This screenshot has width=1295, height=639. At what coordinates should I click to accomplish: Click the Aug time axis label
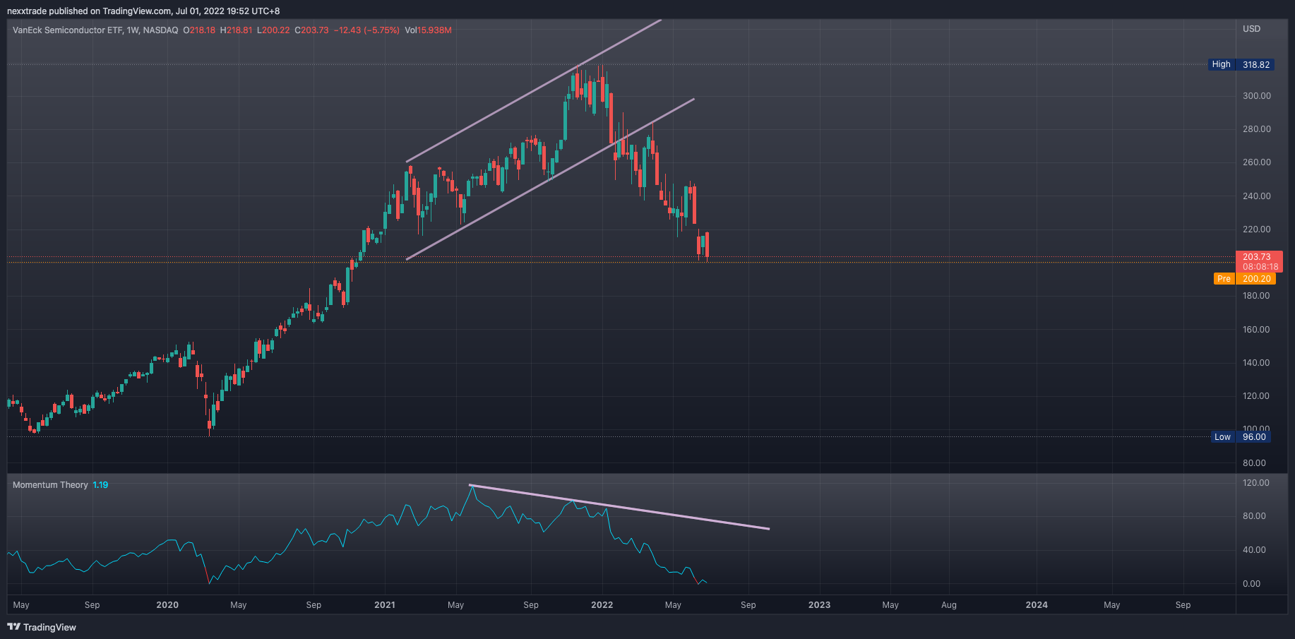tap(949, 605)
